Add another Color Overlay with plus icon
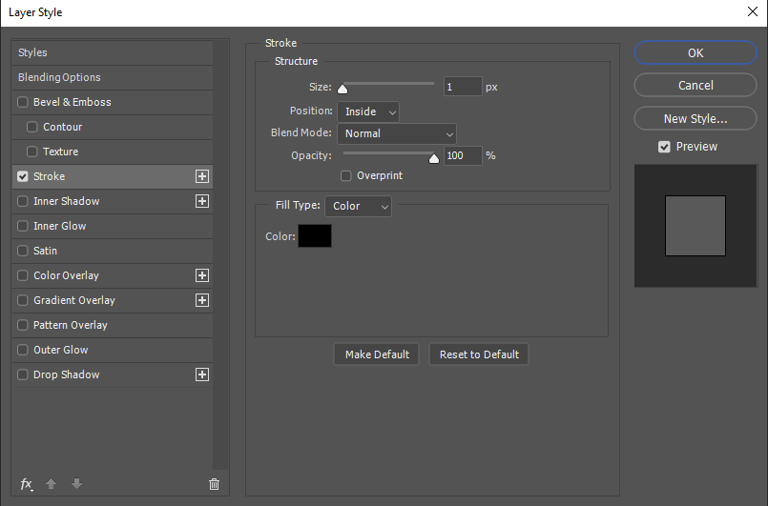 pos(202,275)
